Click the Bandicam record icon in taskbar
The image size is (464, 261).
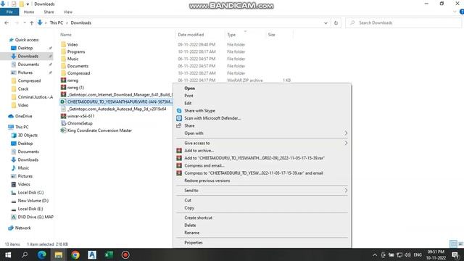(x=125, y=254)
